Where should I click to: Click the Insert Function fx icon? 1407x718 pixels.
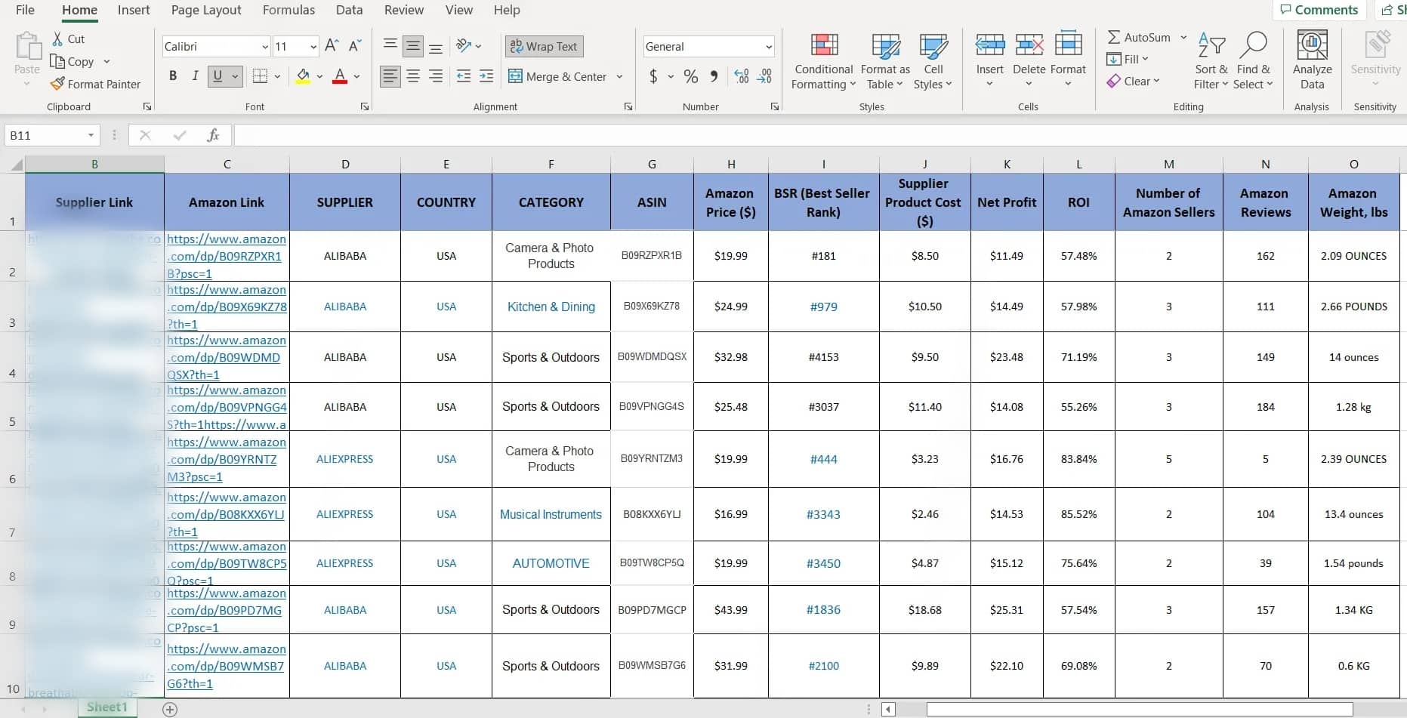(x=213, y=135)
